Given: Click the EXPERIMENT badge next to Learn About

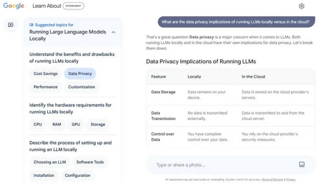Looking at the screenshot, I should 73,6.
